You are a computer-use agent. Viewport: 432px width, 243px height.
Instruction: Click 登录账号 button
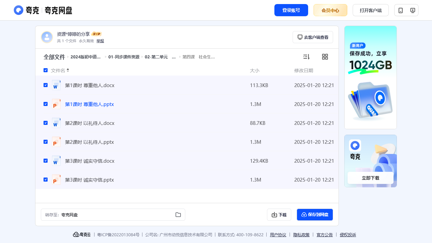tap(291, 10)
